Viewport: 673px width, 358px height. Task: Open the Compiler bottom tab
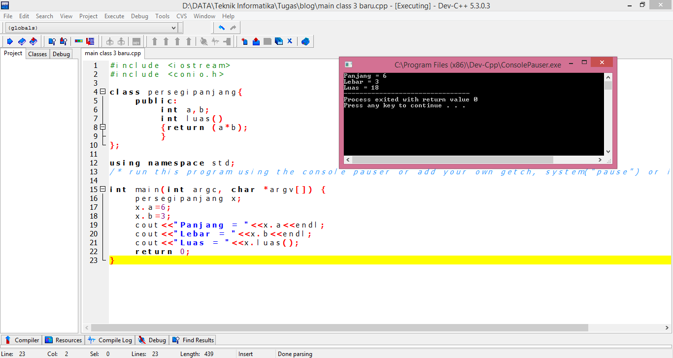pos(22,340)
